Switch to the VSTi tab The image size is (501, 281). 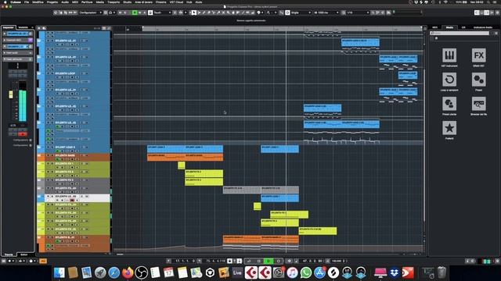click(x=435, y=27)
